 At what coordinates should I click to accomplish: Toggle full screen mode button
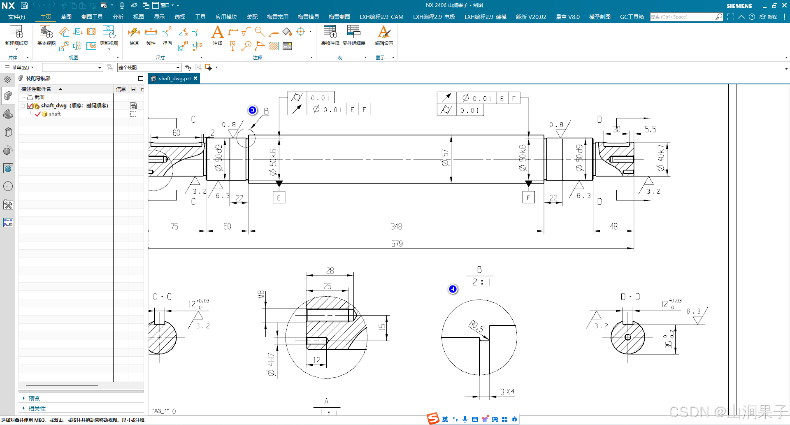730,17
